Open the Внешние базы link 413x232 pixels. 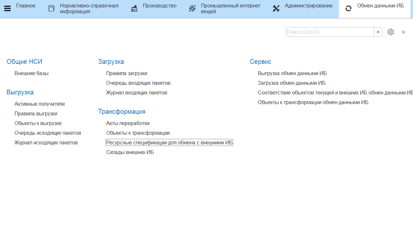pos(32,73)
